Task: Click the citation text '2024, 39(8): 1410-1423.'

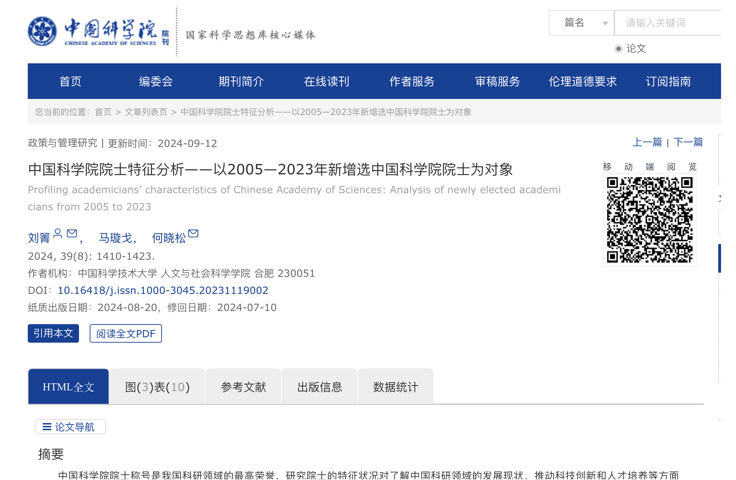Action: point(91,256)
